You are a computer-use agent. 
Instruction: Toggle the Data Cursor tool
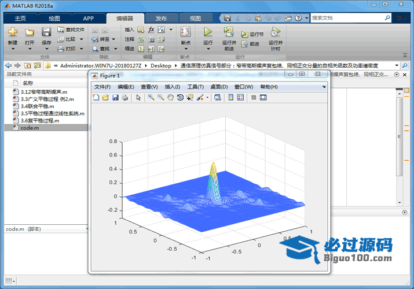pyautogui.click(x=190, y=98)
